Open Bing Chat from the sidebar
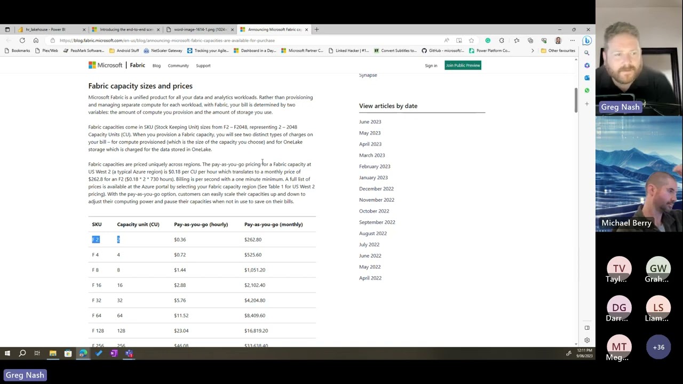683x384 pixels. [587, 41]
